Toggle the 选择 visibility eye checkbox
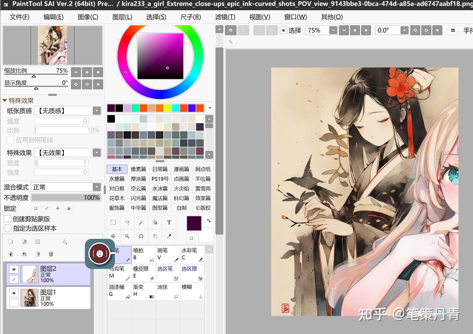 [283, 30]
